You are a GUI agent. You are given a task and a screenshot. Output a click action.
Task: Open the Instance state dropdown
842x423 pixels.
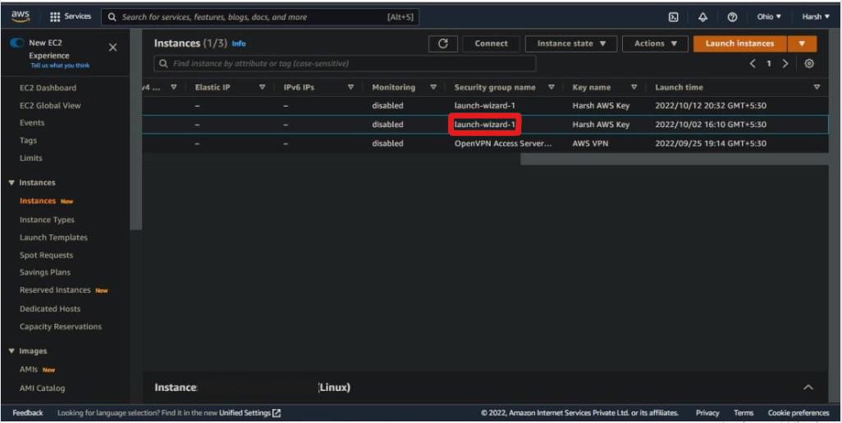(x=571, y=43)
